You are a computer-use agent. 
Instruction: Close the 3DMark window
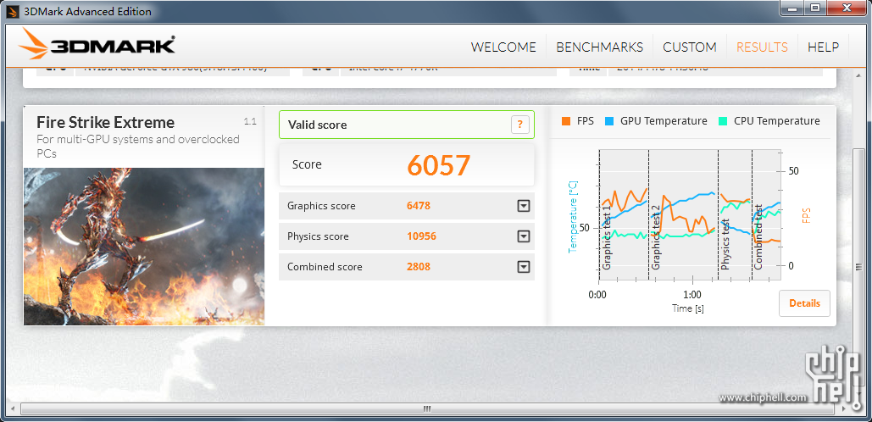847,8
